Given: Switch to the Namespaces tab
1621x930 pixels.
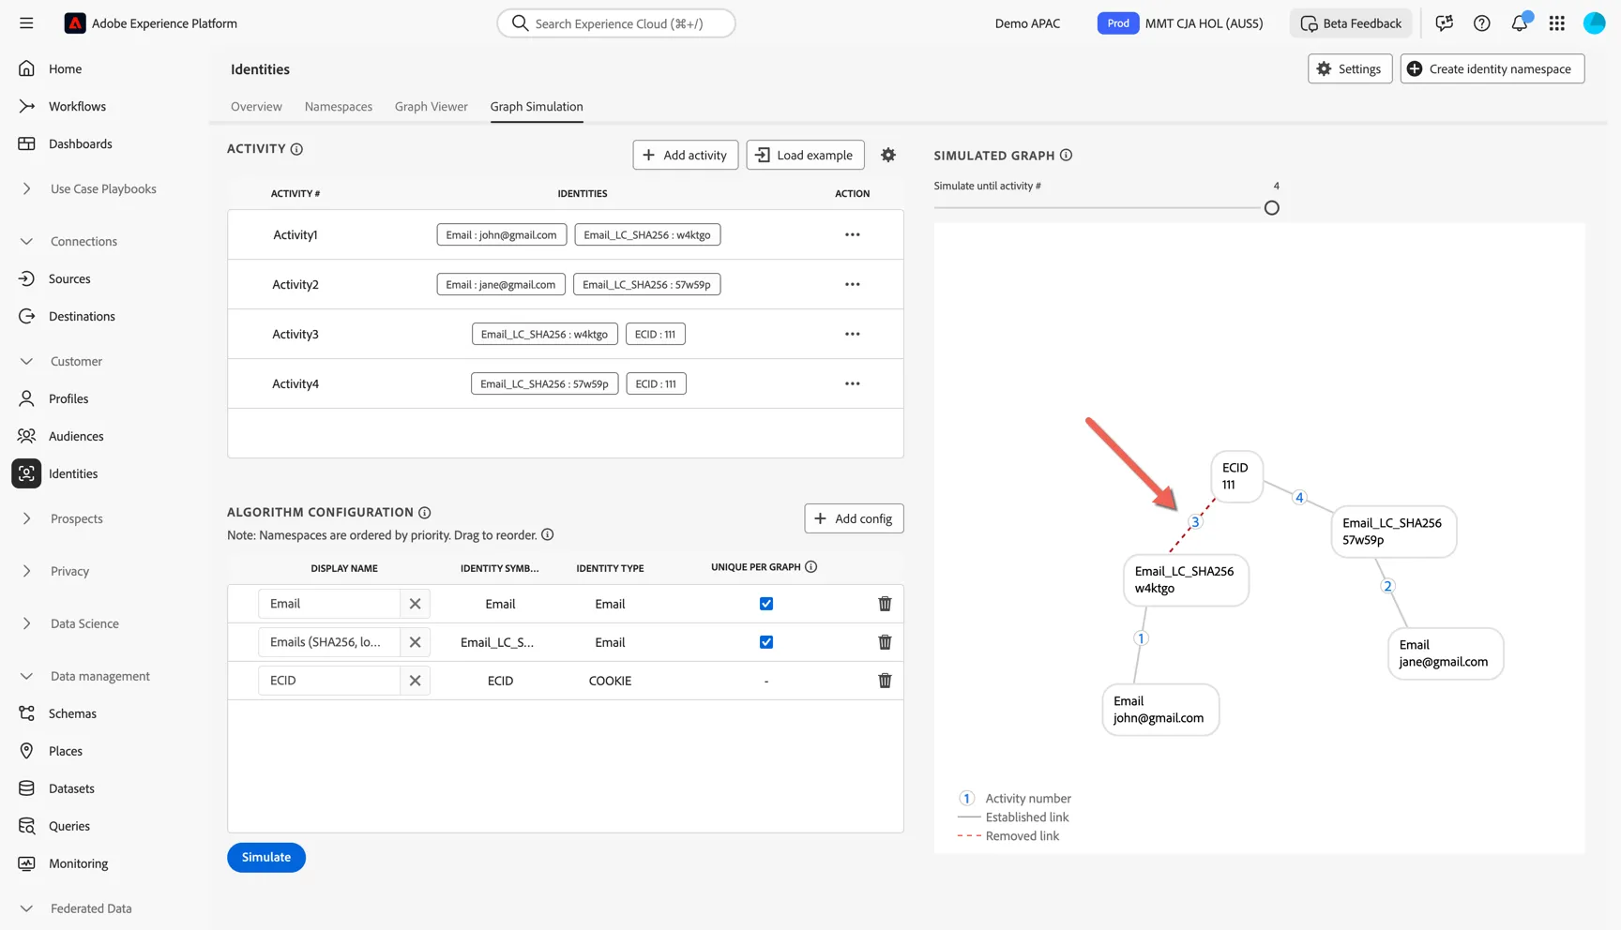Looking at the screenshot, I should point(339,107).
